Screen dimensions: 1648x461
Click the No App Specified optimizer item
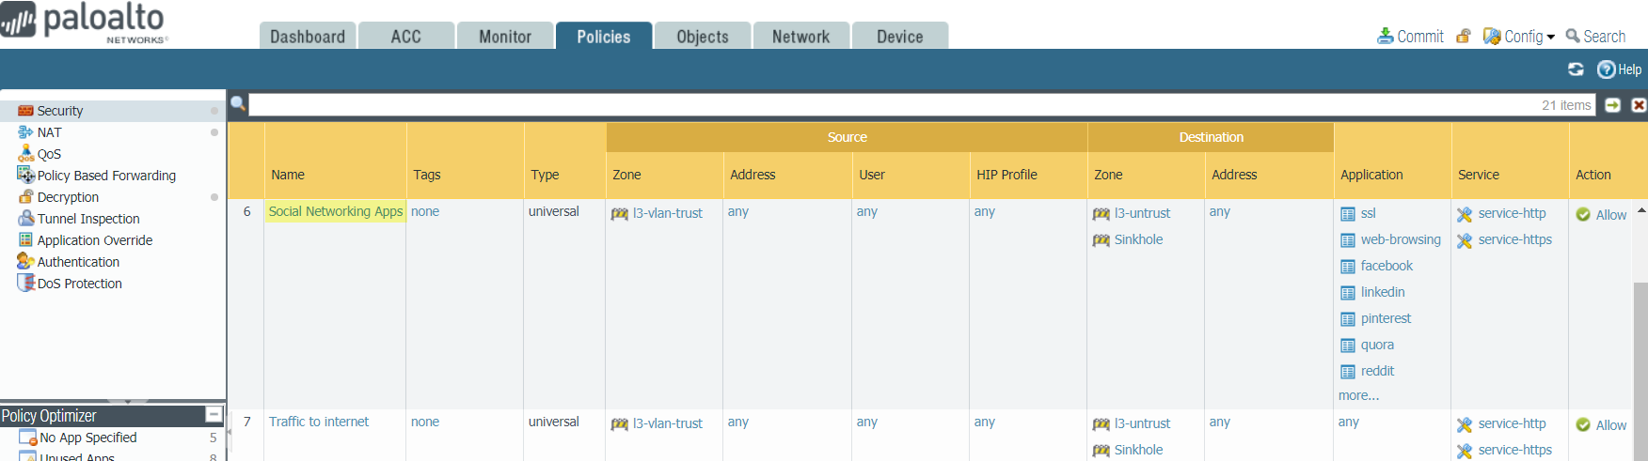[x=87, y=438]
